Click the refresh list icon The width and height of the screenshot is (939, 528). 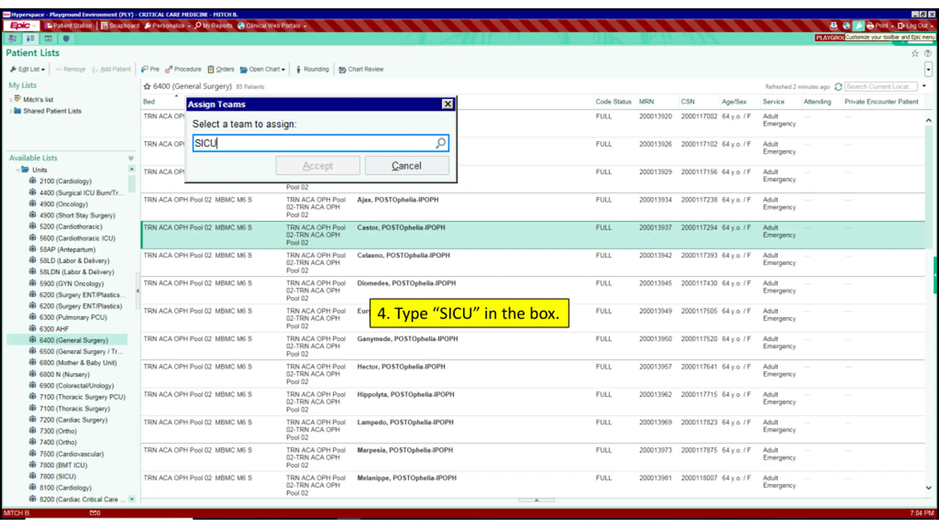(x=838, y=87)
